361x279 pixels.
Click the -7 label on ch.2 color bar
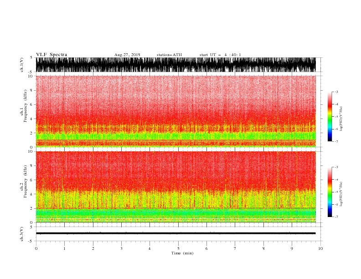pos(336,217)
